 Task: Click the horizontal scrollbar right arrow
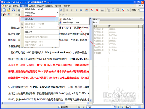pyautogui.click(x=88, y=103)
